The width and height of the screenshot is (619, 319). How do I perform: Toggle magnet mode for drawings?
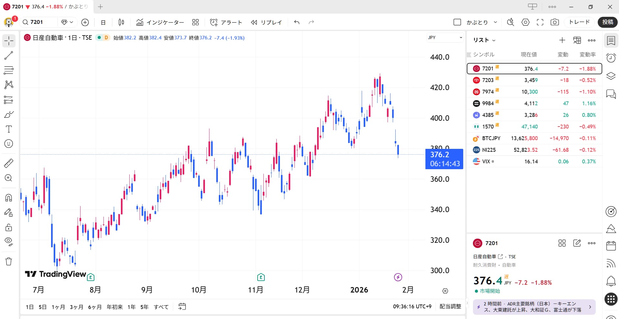[9, 198]
